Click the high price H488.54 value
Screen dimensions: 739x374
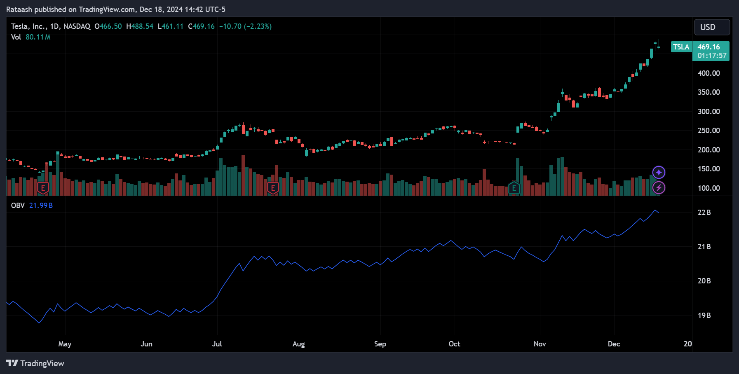(140, 26)
